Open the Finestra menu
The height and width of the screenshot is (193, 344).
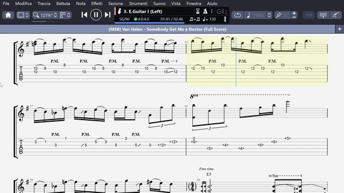tap(193, 4)
